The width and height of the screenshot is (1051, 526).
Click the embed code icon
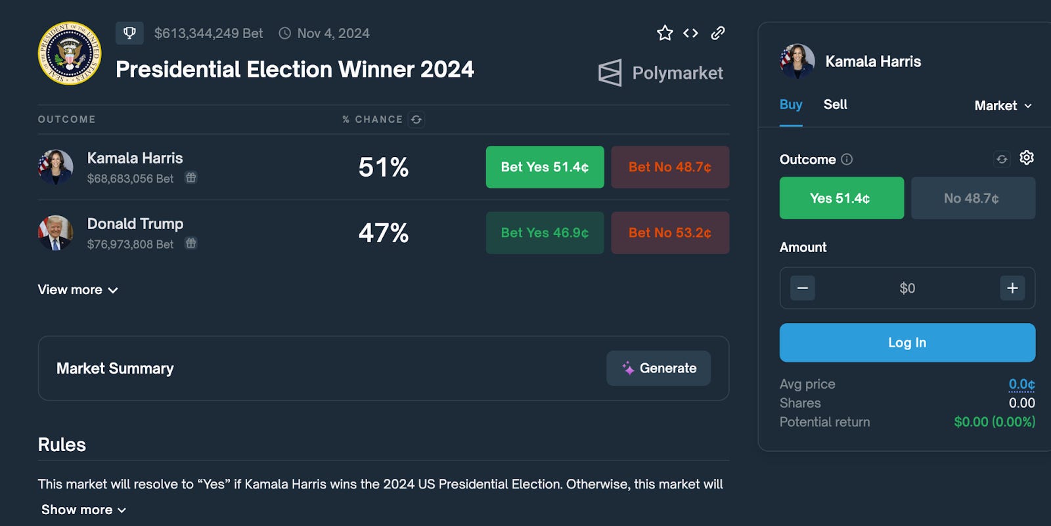pyautogui.click(x=690, y=33)
